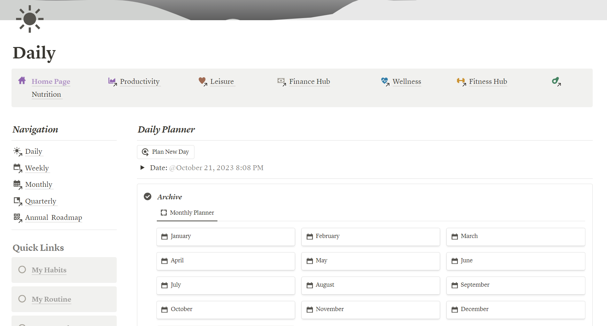Click the Plan New Day button

[166, 152]
